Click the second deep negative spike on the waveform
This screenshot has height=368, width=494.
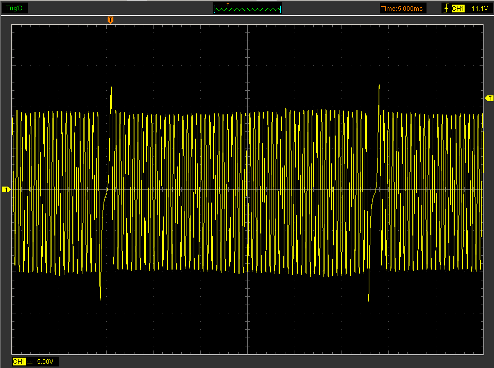pos(368,298)
